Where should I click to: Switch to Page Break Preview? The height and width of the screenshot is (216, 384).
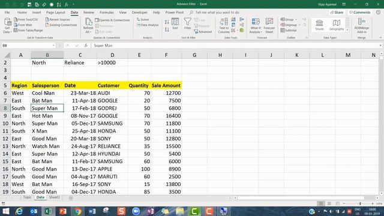[x=337, y=203]
